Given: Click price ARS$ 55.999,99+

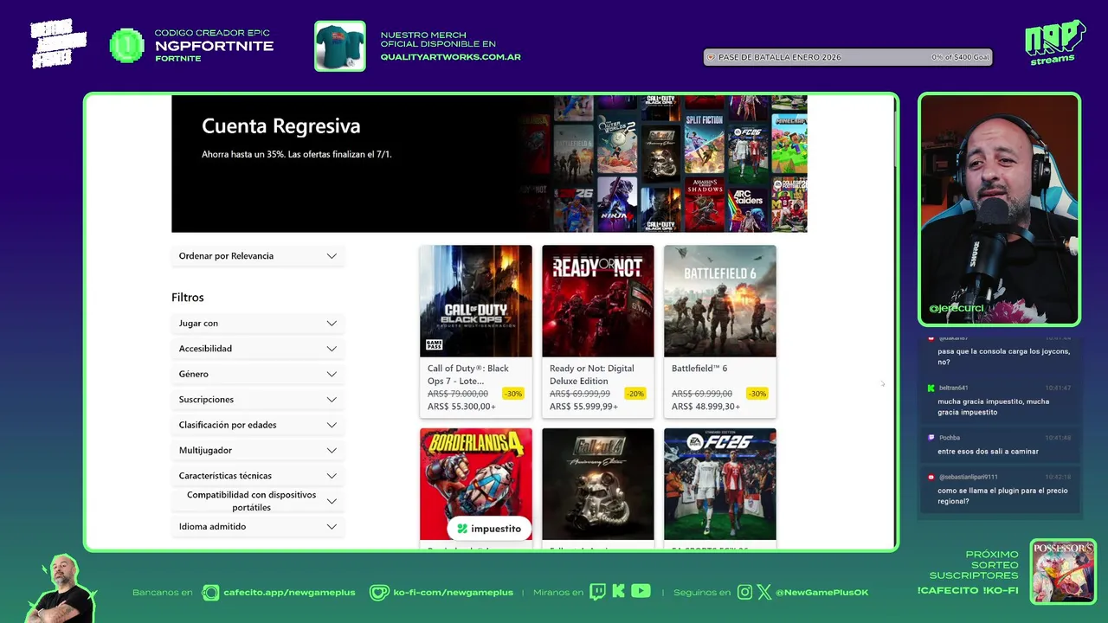Looking at the screenshot, I should [583, 407].
